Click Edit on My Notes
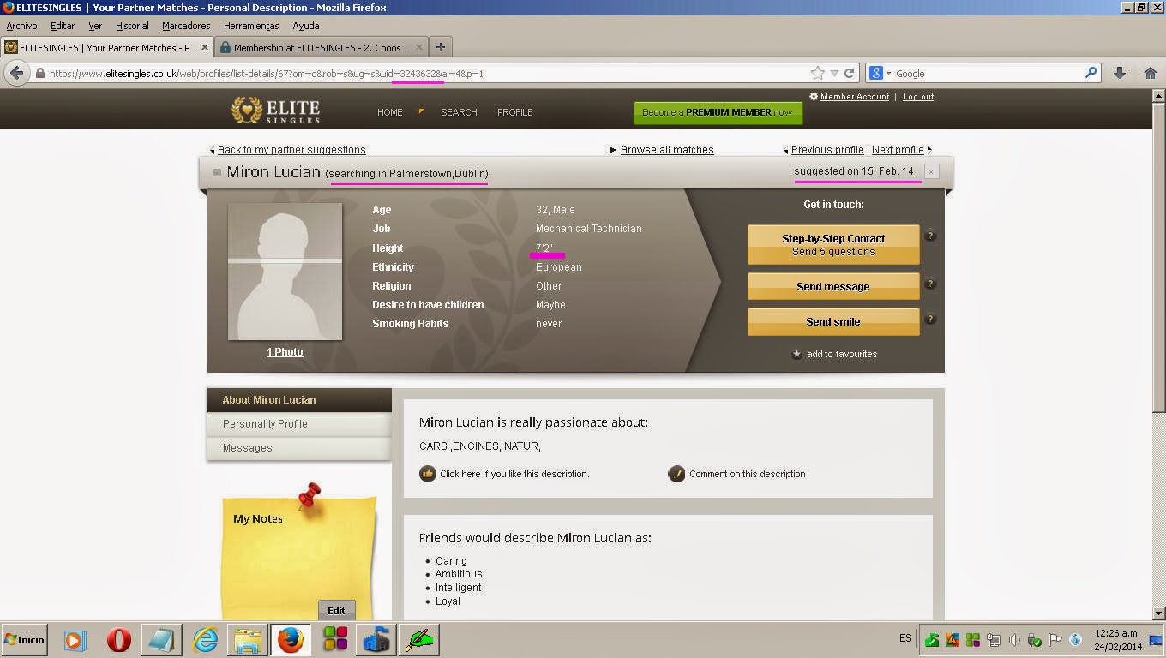The image size is (1166, 658). pos(336,611)
